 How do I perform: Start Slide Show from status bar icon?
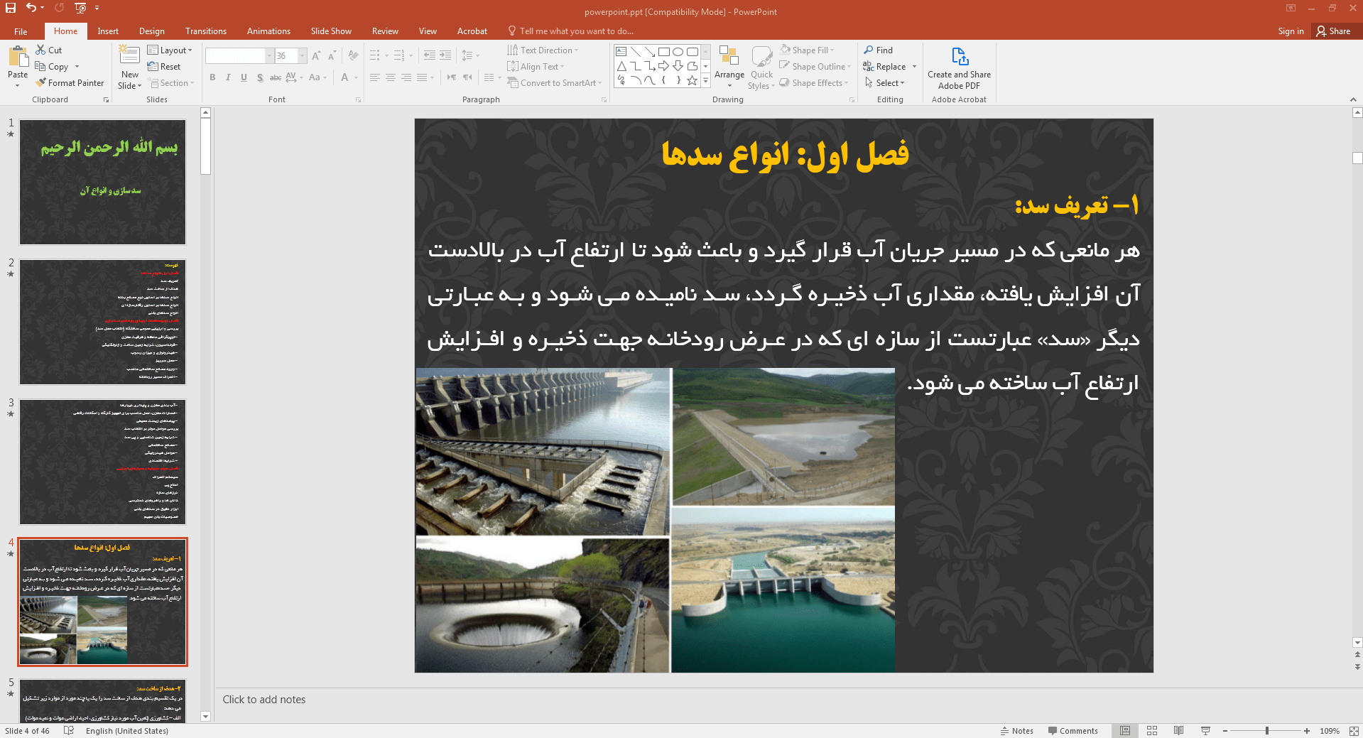[x=1205, y=731]
